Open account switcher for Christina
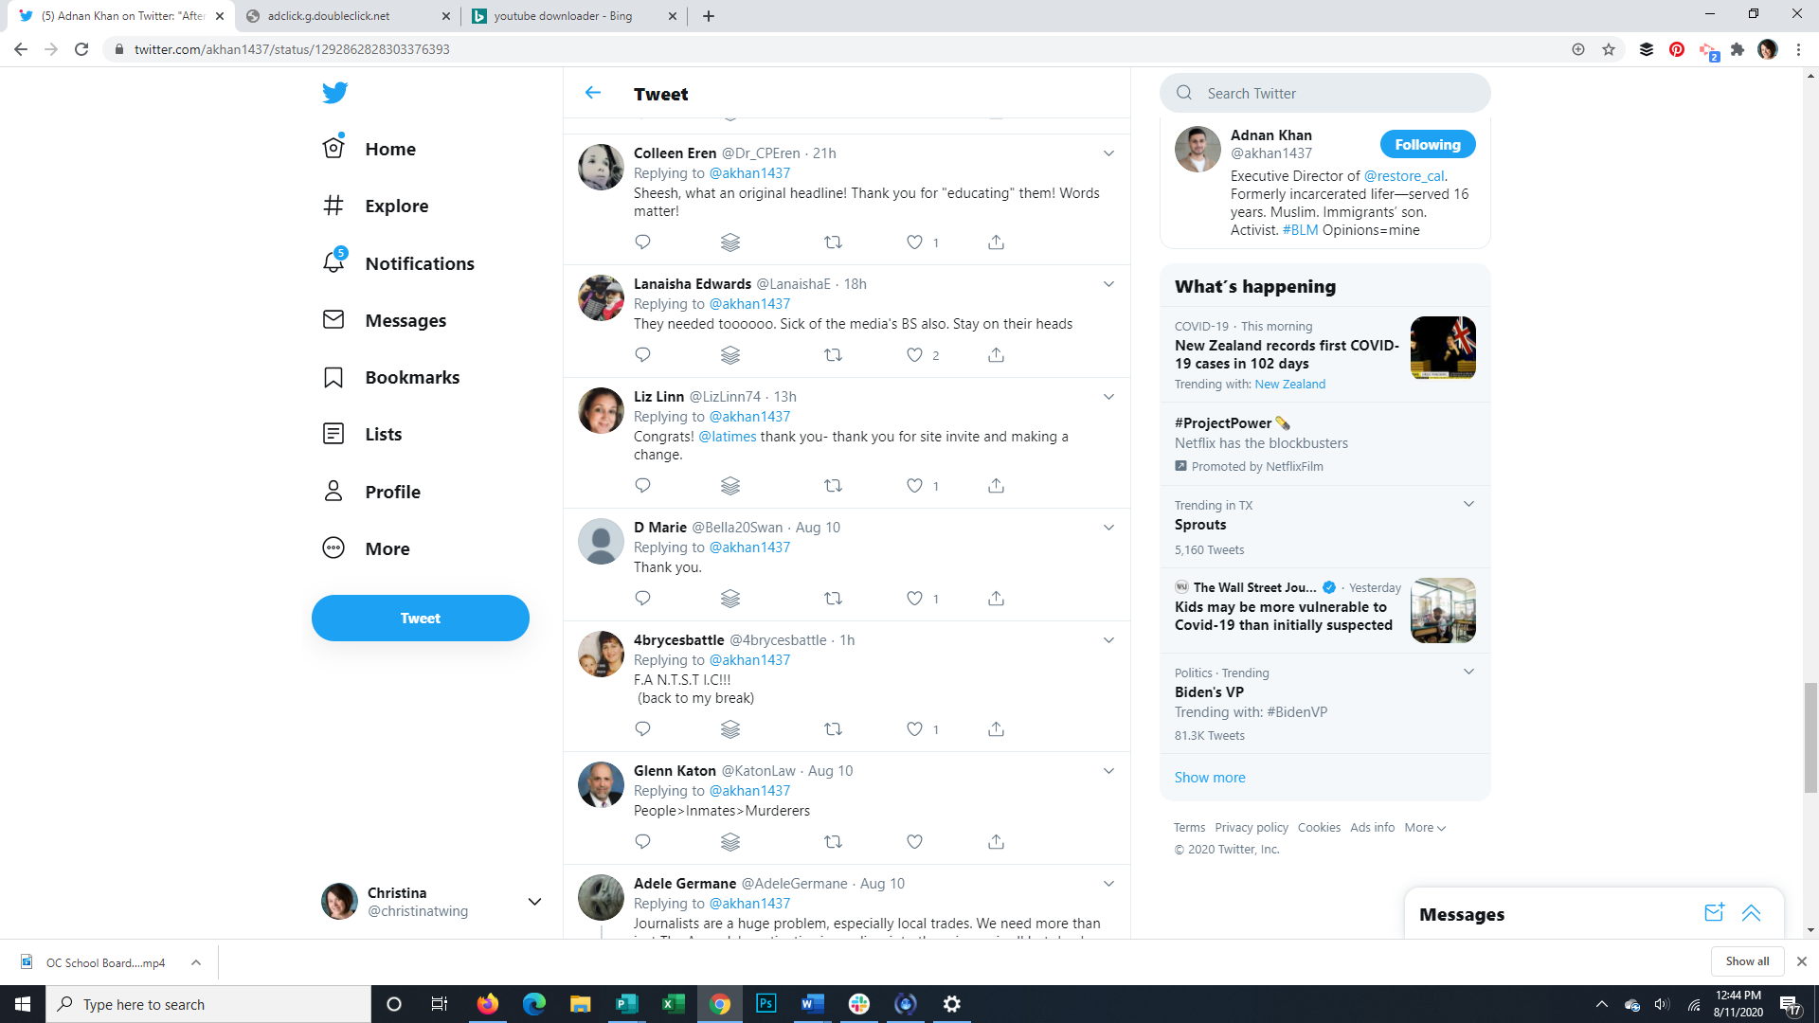 click(x=534, y=902)
